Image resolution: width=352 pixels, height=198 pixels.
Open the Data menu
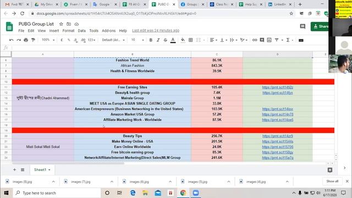82,31
